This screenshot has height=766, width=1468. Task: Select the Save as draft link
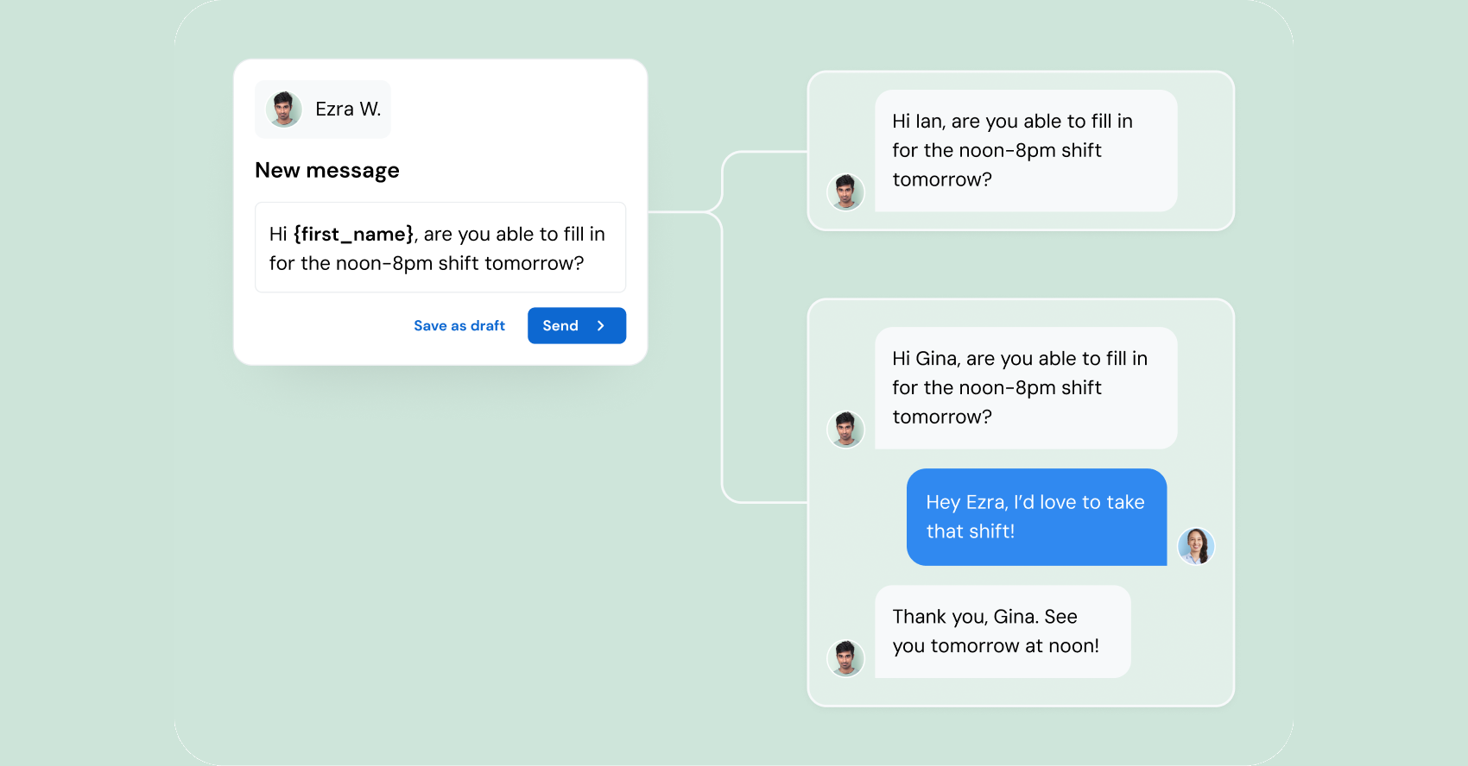click(459, 325)
